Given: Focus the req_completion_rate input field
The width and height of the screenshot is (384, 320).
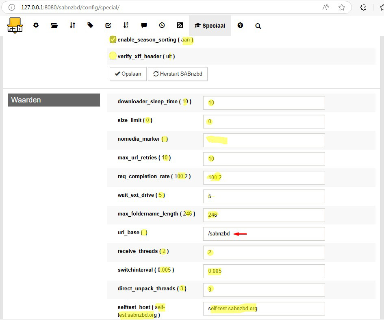Looking at the screenshot, I should click(264, 178).
